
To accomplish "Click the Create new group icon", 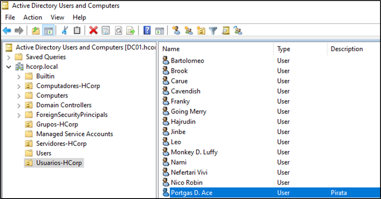I will (188, 30).
